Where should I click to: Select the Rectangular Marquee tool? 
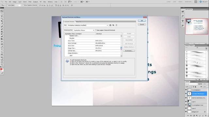click(x=2, y=14)
